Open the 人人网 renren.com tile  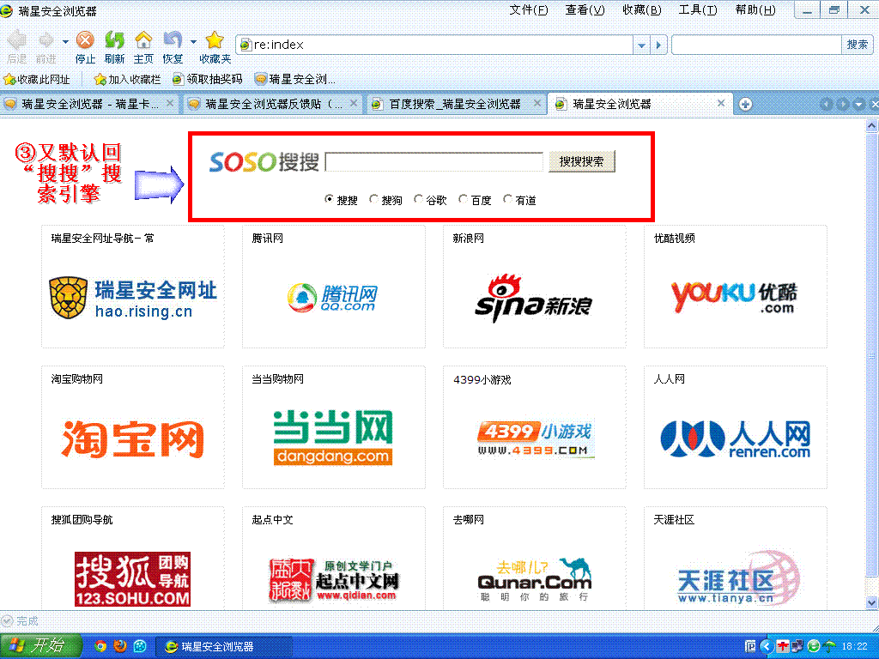(735, 427)
